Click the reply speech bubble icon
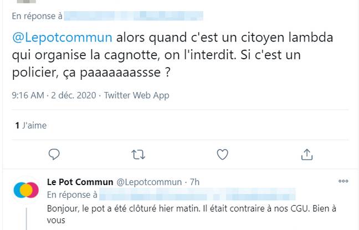The image size is (359, 230). click(54, 154)
